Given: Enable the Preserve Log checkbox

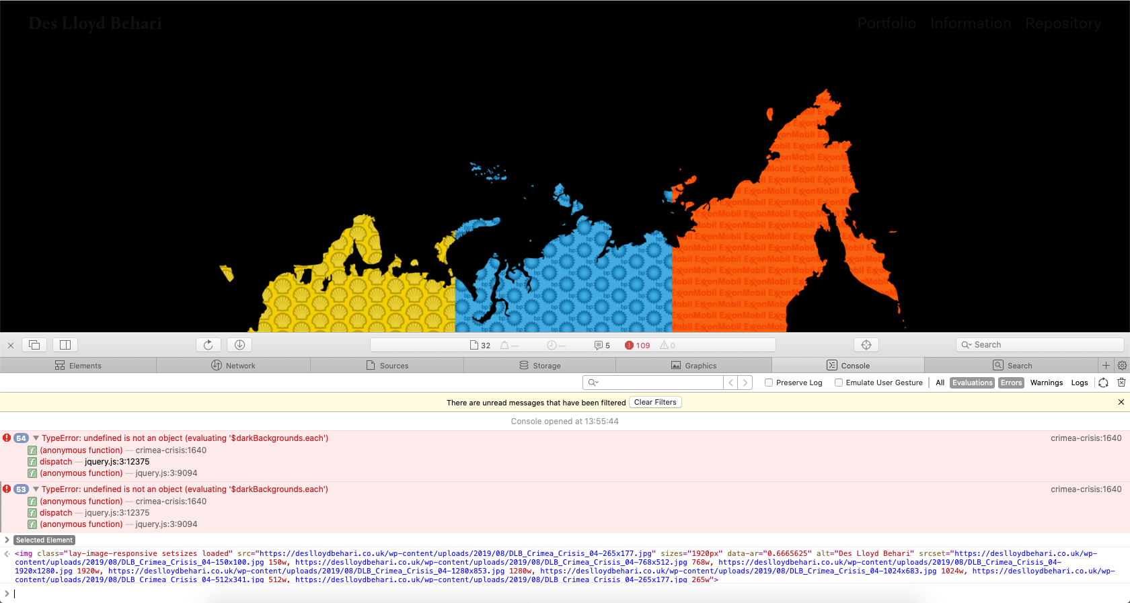Looking at the screenshot, I should point(769,383).
